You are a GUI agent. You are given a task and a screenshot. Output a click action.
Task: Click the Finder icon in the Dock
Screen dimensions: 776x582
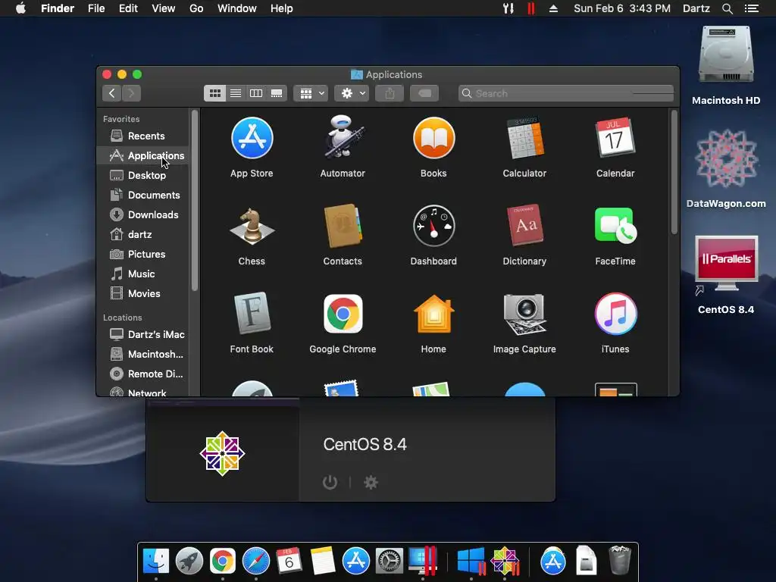156,562
